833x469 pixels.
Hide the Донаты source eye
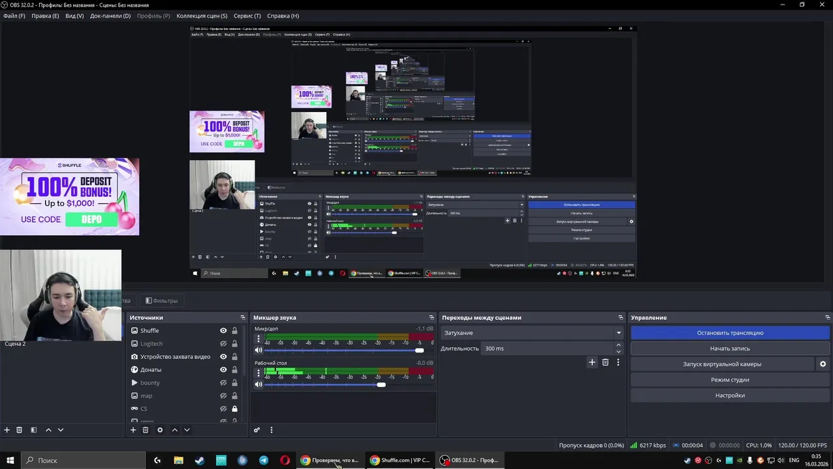tap(223, 370)
